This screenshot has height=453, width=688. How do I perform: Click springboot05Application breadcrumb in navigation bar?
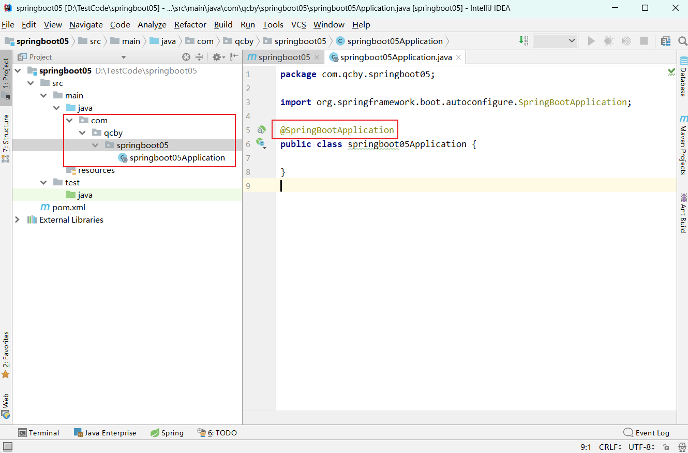point(390,41)
